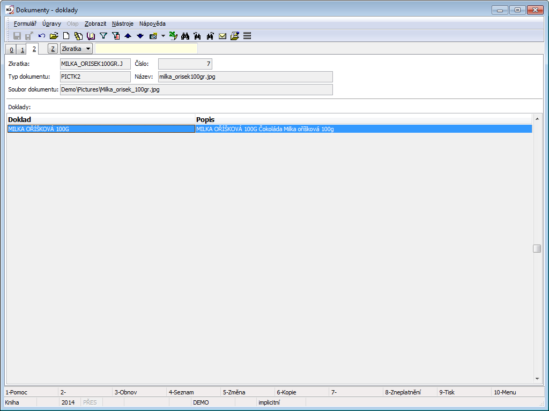Click the plain filter funnel icon

103,36
